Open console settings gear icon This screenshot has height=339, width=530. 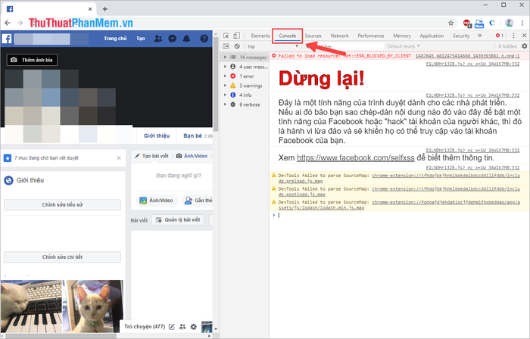tap(524, 46)
